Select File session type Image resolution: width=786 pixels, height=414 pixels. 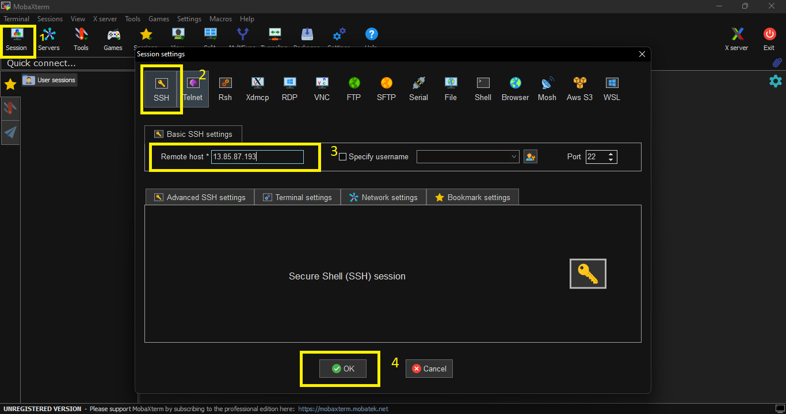click(x=451, y=89)
